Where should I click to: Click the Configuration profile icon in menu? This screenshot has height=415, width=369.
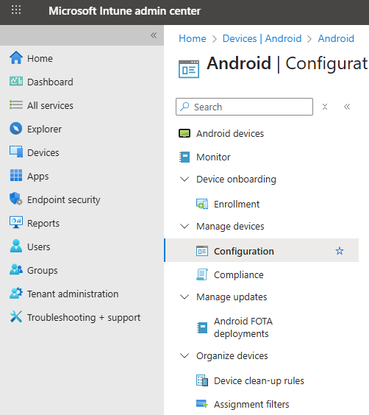(x=202, y=251)
